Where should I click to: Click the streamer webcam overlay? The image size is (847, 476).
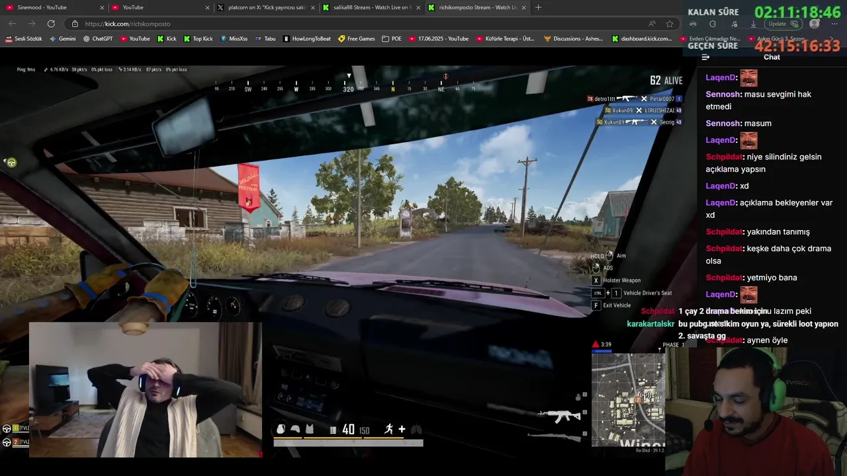point(146,389)
